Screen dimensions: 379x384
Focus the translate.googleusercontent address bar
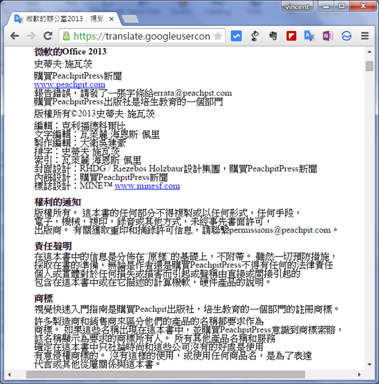(142, 36)
